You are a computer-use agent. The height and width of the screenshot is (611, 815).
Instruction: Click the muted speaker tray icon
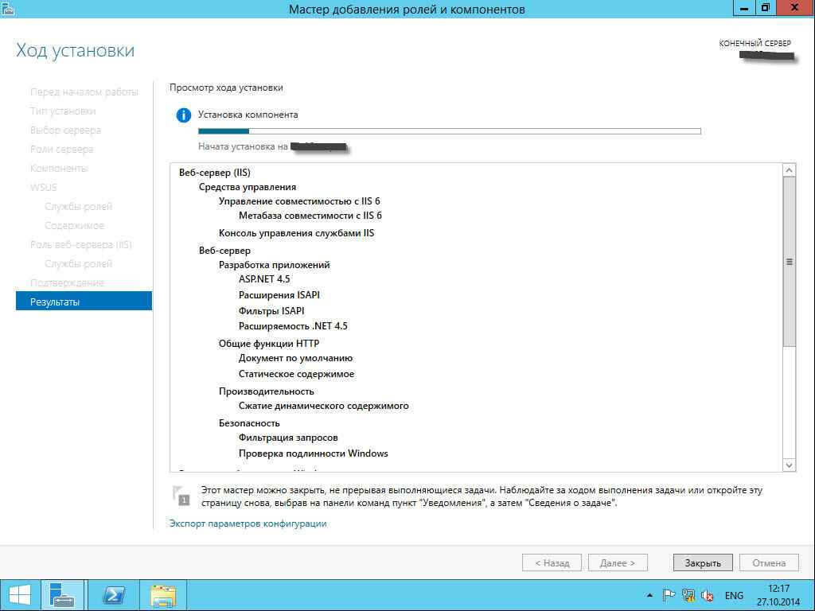pos(708,595)
